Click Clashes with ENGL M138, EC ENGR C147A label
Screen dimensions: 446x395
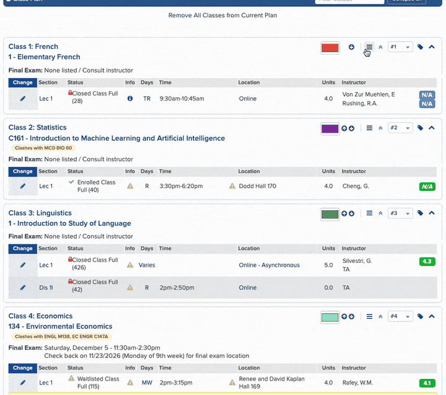click(61, 336)
